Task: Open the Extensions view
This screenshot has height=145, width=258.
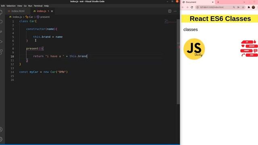Action: pos(1,52)
